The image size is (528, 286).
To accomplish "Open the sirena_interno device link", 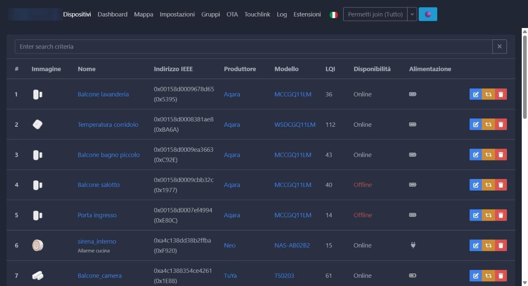I will click(x=97, y=242).
